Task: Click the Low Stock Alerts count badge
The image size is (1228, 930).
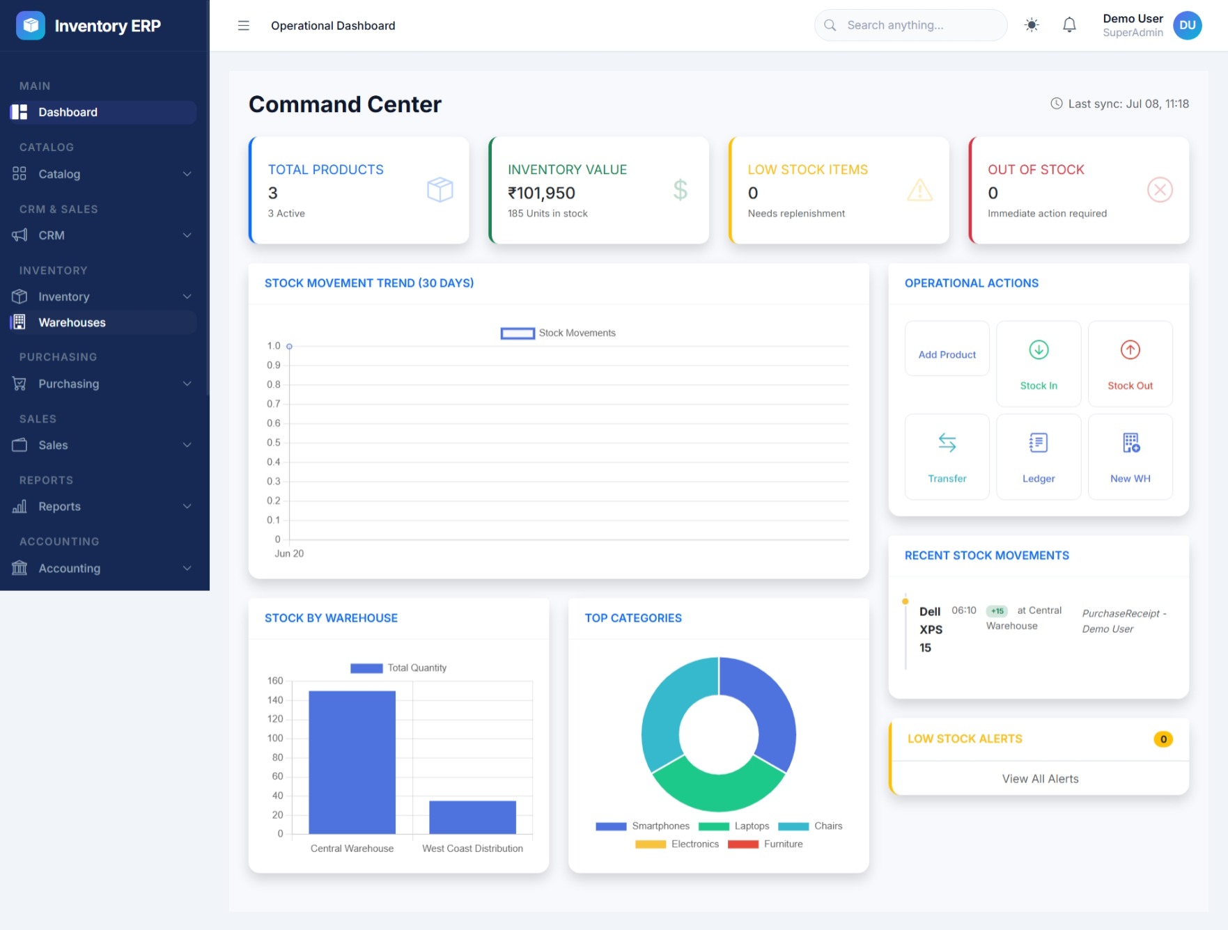Action: tap(1163, 739)
